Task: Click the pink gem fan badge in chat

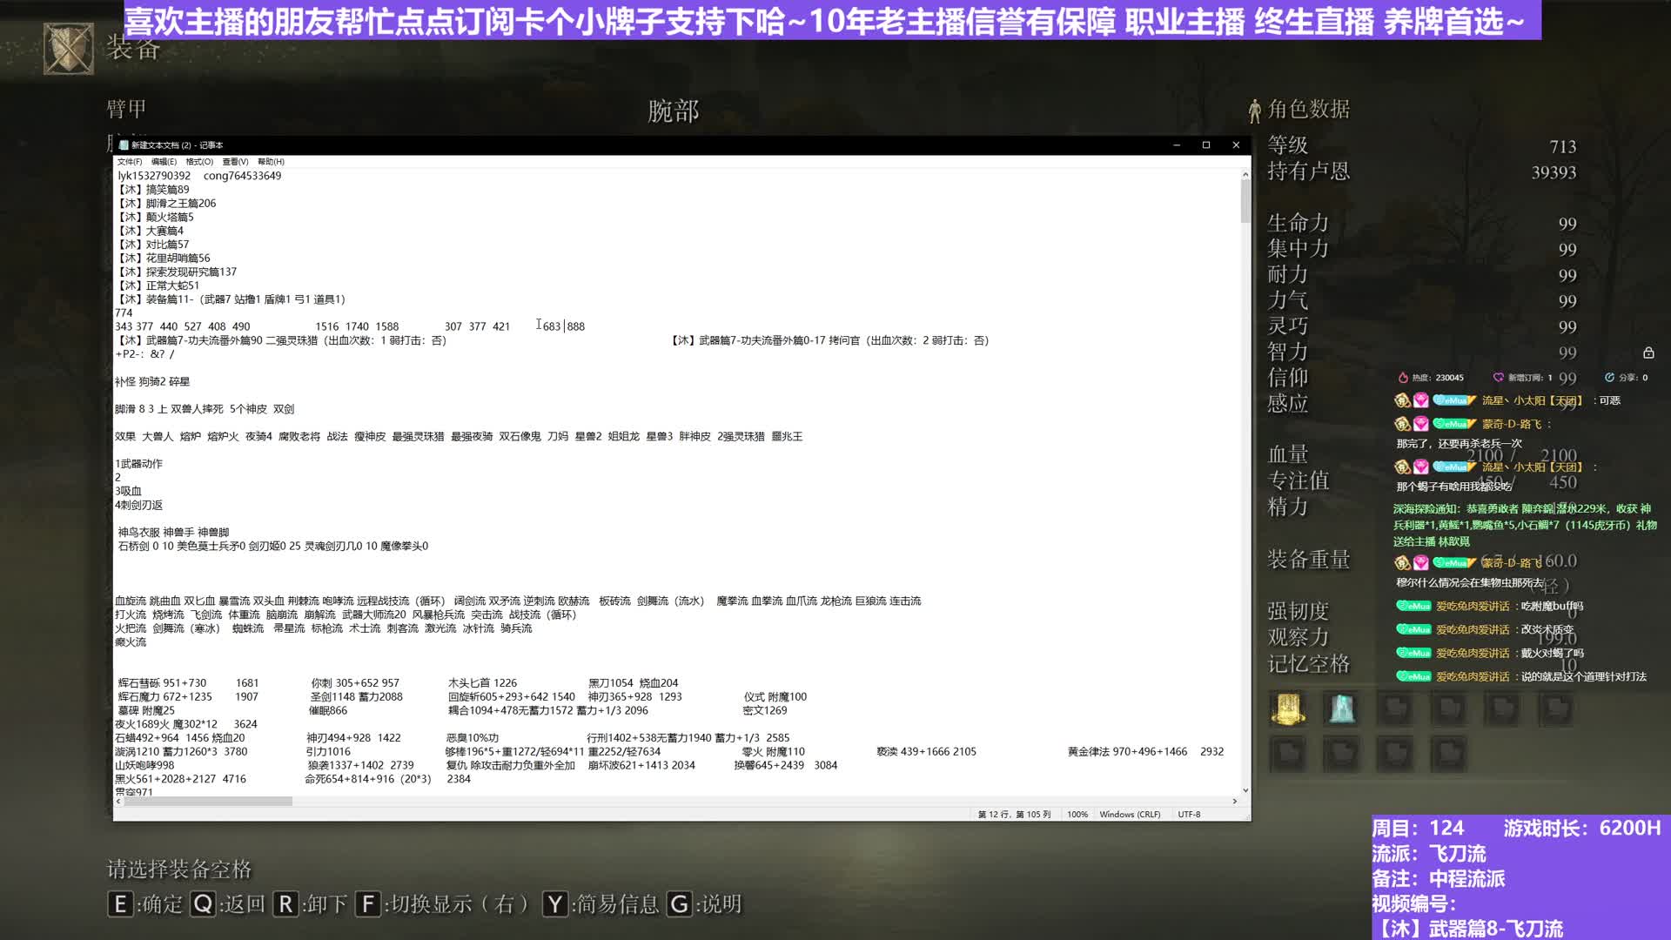Action: tap(1421, 399)
